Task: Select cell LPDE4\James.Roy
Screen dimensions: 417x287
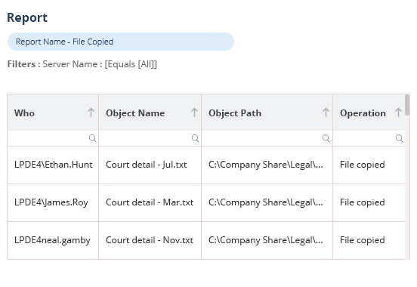Action: [53, 202]
